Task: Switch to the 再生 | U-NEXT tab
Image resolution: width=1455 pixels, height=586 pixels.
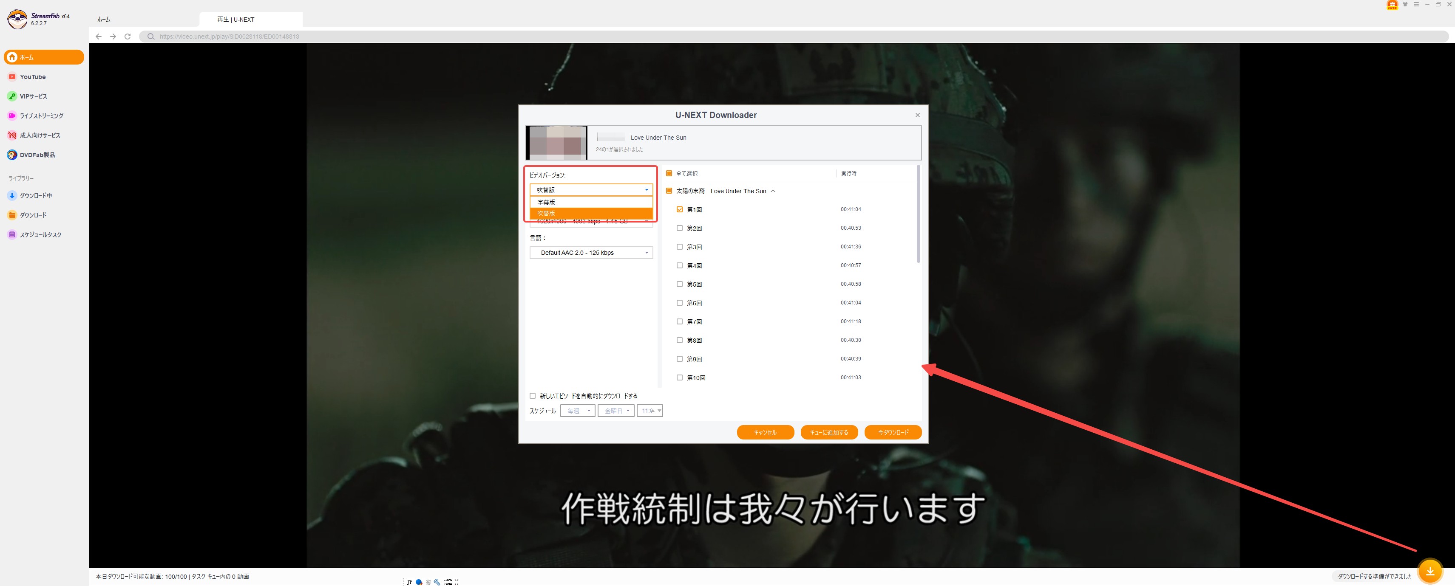Action: (251, 19)
